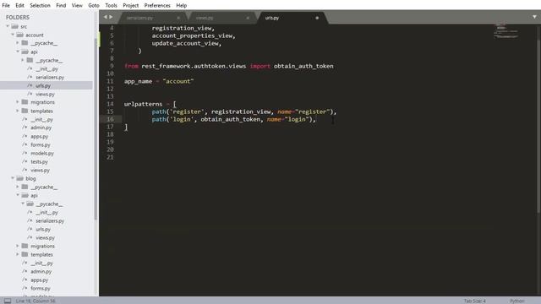Screen dimensions: 541x304
Task: Click the next tab arrow
Action: coord(111,17)
